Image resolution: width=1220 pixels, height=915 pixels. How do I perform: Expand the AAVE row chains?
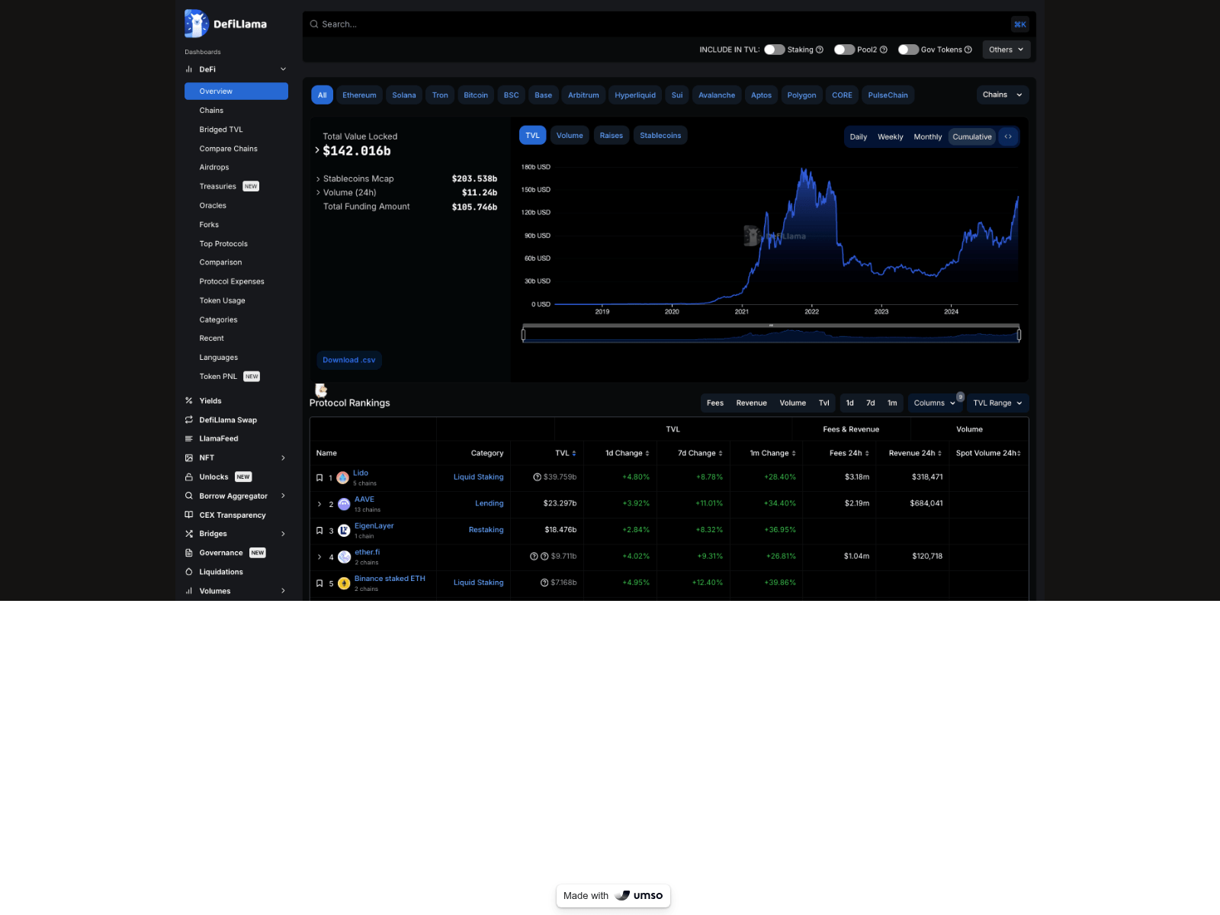click(x=319, y=504)
